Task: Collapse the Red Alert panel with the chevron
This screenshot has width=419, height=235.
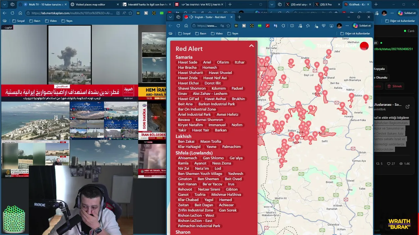Action: [x=251, y=46]
